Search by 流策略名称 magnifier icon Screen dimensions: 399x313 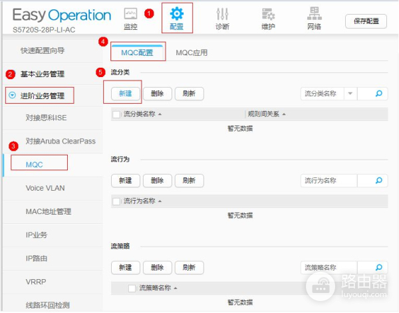(379, 268)
